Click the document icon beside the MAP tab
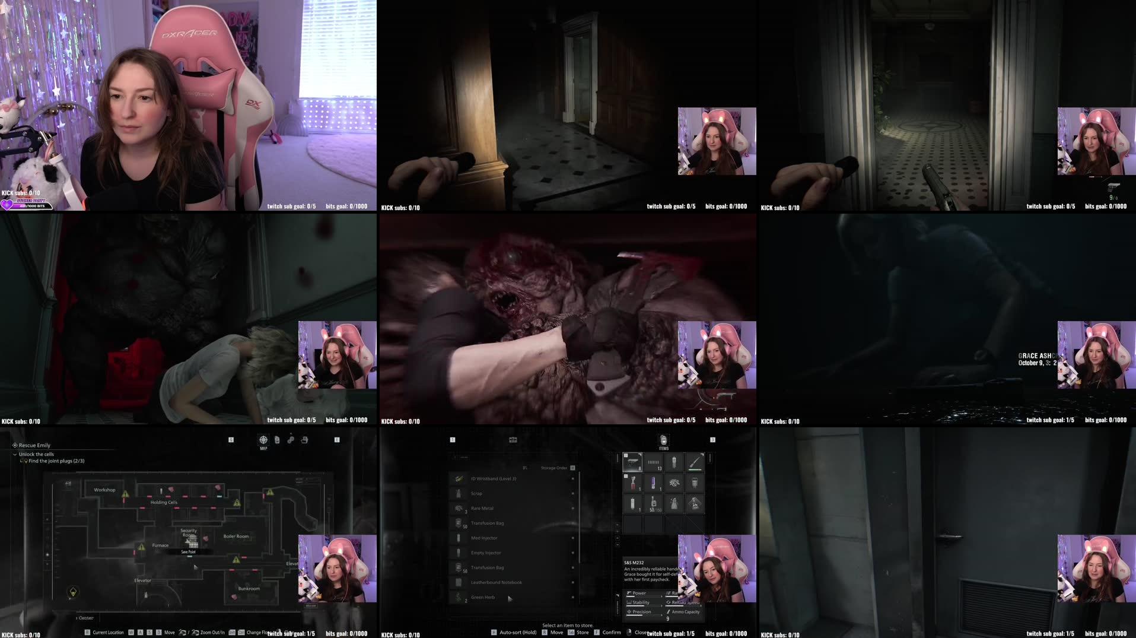 pos(276,440)
